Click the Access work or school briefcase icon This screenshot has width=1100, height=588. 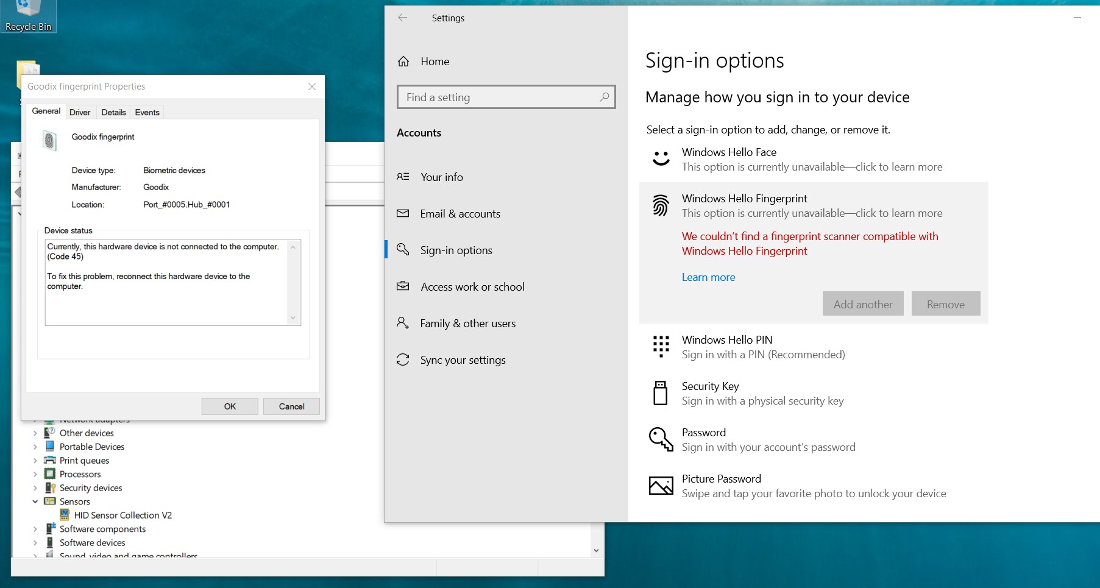click(x=403, y=286)
